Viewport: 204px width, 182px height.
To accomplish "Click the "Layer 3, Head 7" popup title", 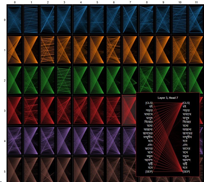I will click(168, 97).
